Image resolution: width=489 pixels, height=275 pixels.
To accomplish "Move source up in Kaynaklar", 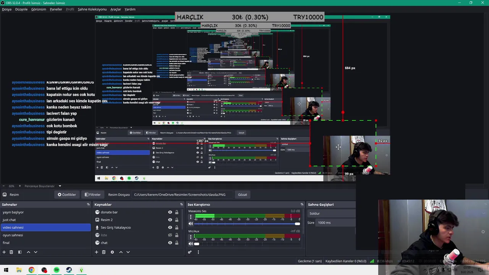I will pos(121,252).
